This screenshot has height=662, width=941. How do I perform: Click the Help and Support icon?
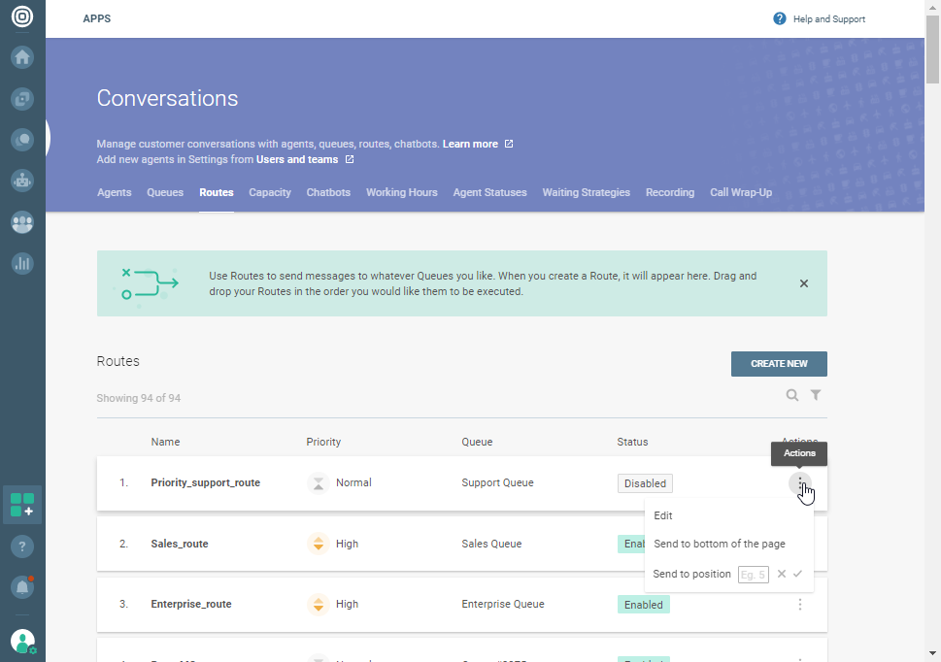(x=779, y=18)
